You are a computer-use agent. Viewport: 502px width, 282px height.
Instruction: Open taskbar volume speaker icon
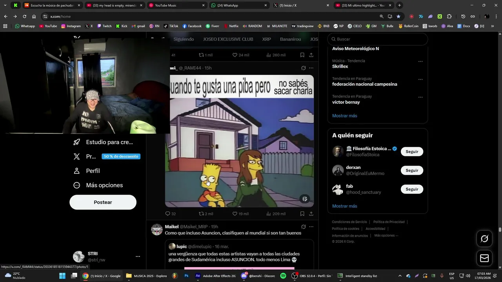468,276
